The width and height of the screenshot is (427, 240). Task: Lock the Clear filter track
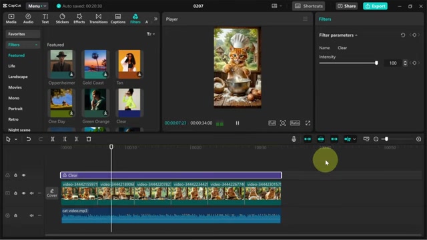pyautogui.click(x=15, y=175)
